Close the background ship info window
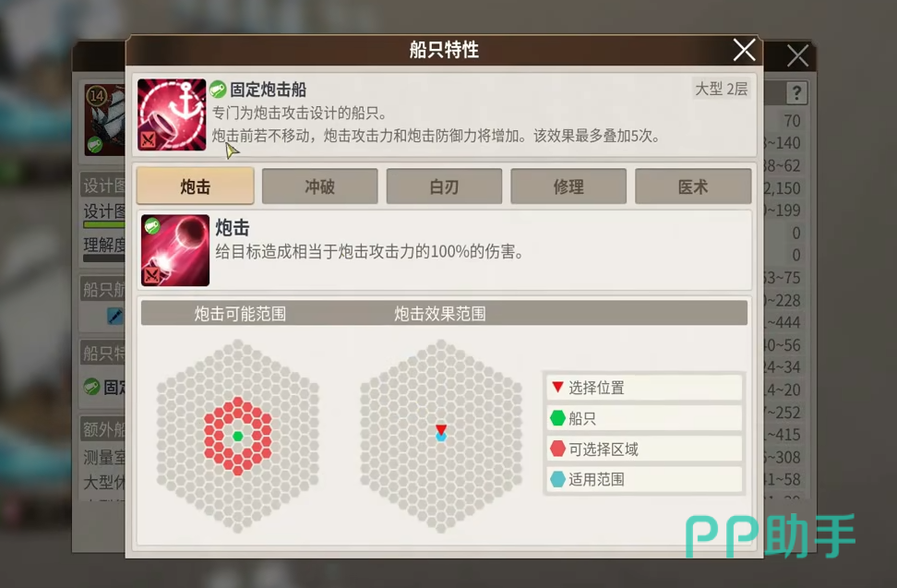This screenshot has height=588, width=897. click(x=797, y=56)
